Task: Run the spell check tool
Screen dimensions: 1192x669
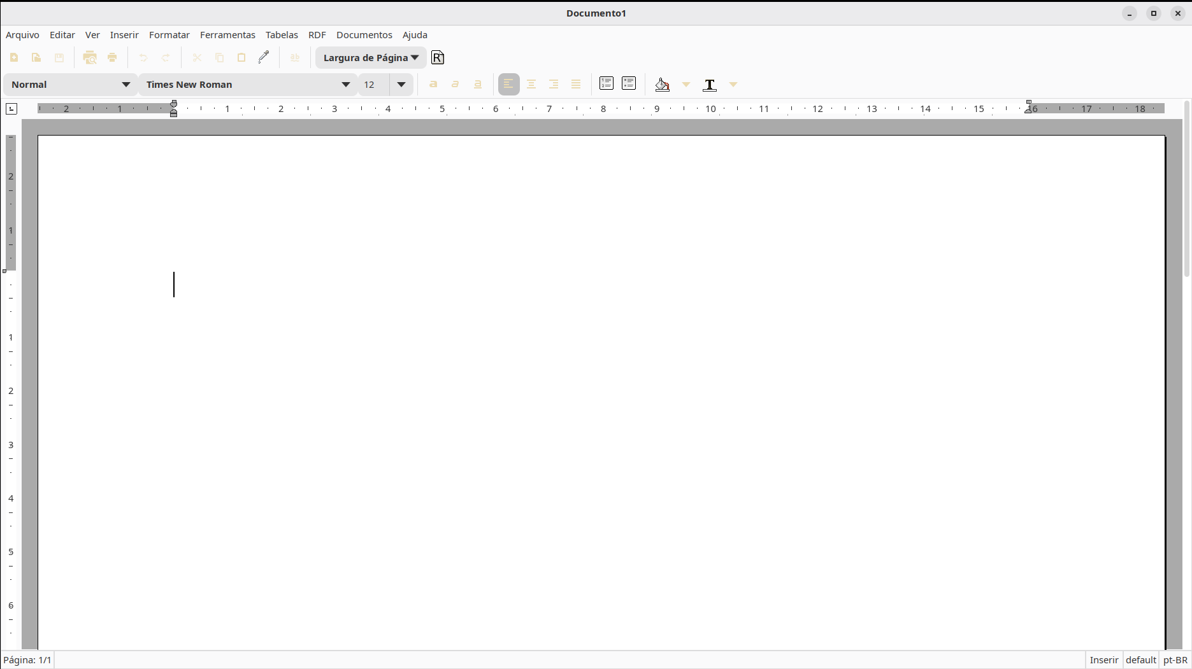Action: tap(295, 57)
